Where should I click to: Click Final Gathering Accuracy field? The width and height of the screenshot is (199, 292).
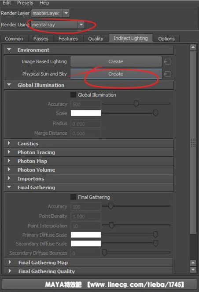coord(86,206)
